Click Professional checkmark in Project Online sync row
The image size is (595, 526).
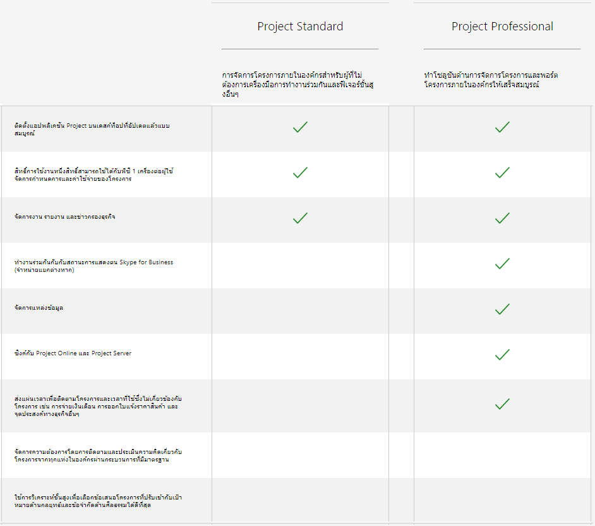tap(502, 355)
